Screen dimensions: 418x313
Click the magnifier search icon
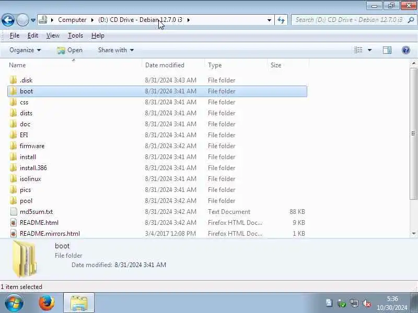pyautogui.click(x=411, y=20)
